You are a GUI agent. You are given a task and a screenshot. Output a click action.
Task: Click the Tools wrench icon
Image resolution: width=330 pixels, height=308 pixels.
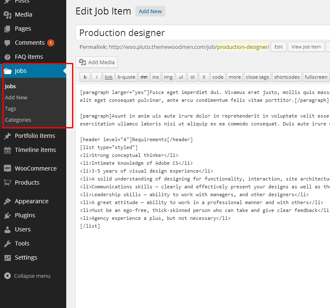pyautogui.click(x=7, y=243)
